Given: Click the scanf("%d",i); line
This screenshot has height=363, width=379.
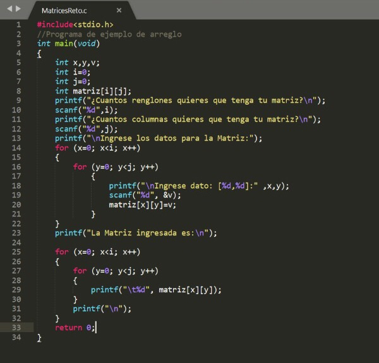Looking at the screenshot, I should coord(87,110).
